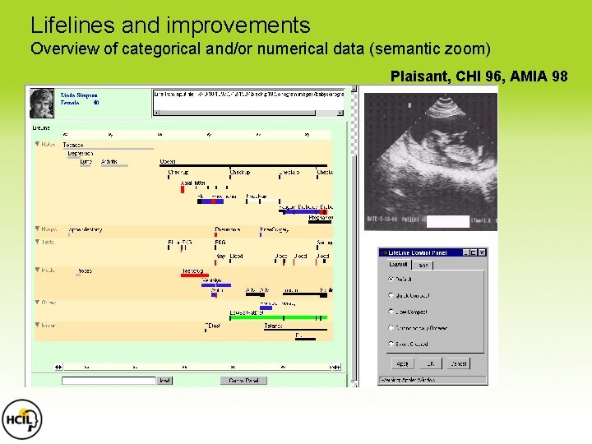Image resolution: width=592 pixels, height=444 pixels.
Task: Click left arrow of URL box scrollbar
Action: [x=157, y=113]
